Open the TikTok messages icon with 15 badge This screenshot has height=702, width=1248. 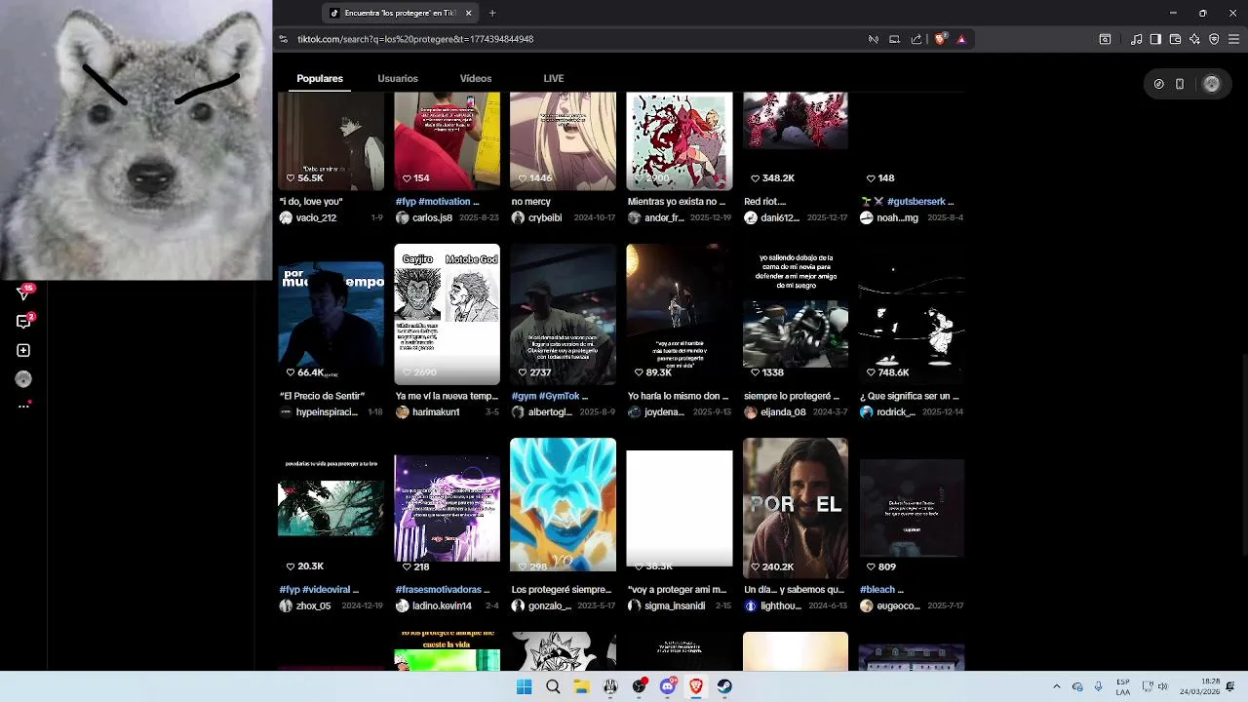point(23,292)
